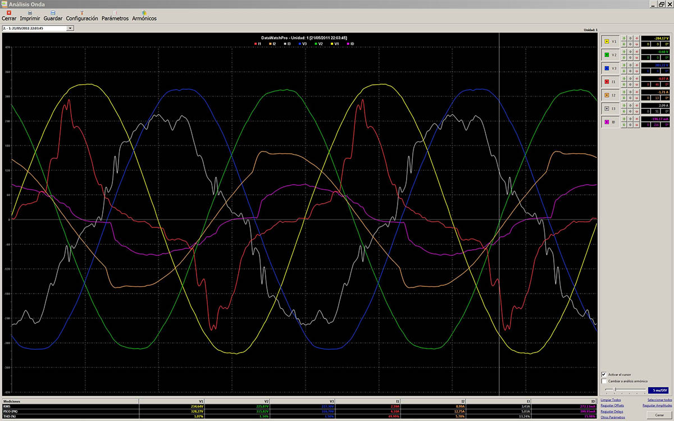This screenshot has width=674, height=421.
Task: Click lower gray button in V2 row
Action: pos(631,58)
